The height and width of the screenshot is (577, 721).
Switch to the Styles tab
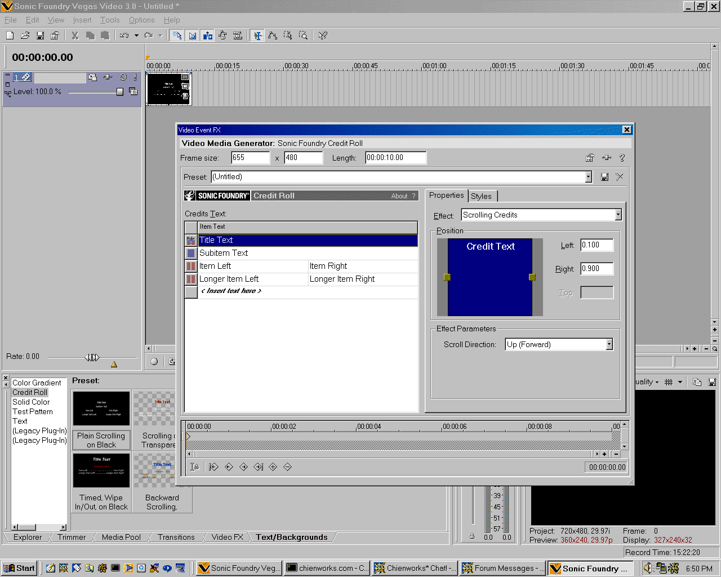(481, 196)
